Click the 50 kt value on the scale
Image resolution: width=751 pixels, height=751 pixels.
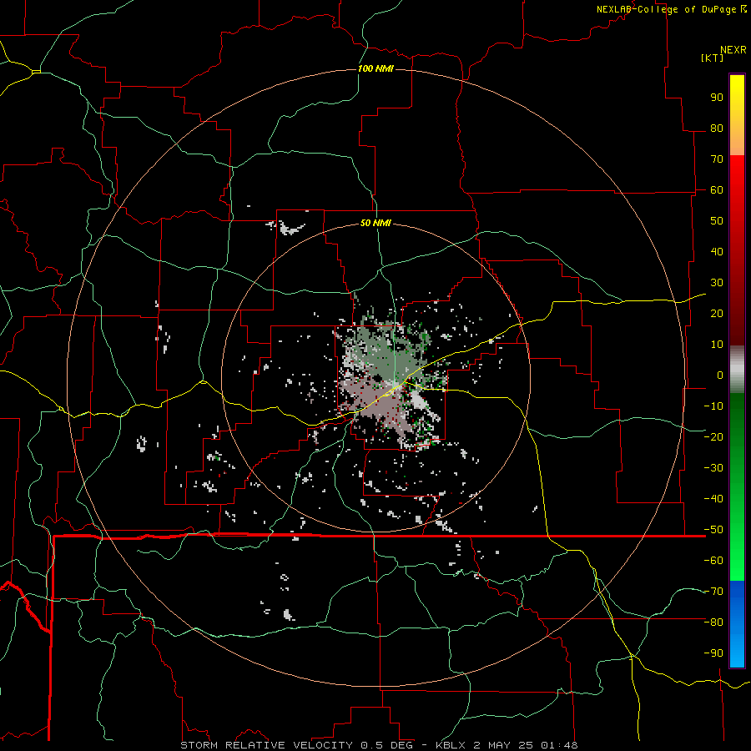[x=717, y=221]
